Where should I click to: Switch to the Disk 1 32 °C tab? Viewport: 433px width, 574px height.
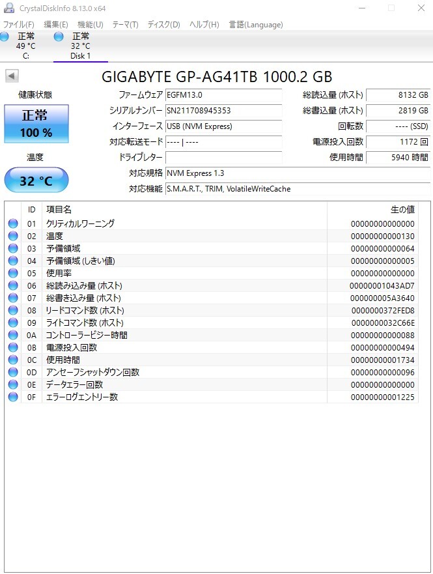[x=81, y=46]
